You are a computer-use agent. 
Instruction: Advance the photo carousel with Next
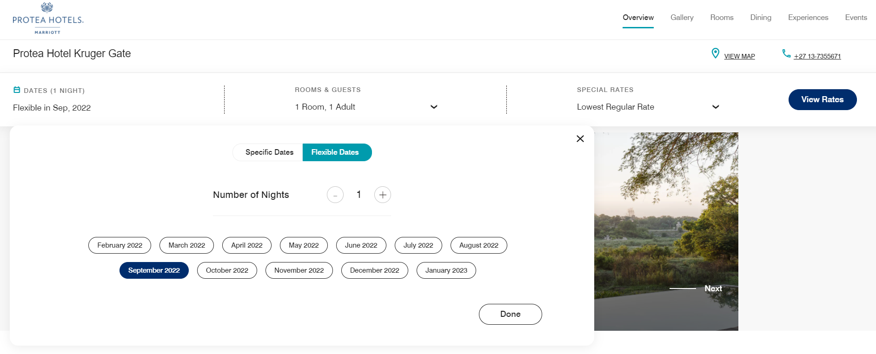[x=713, y=288]
